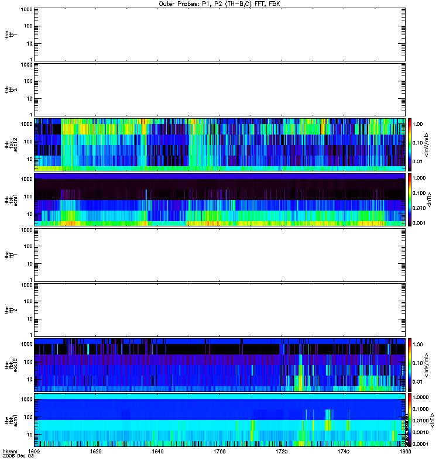Click the "<|nT|>" unit label beside thc scm1
This screenshot has height=468, width=439.
431,420
